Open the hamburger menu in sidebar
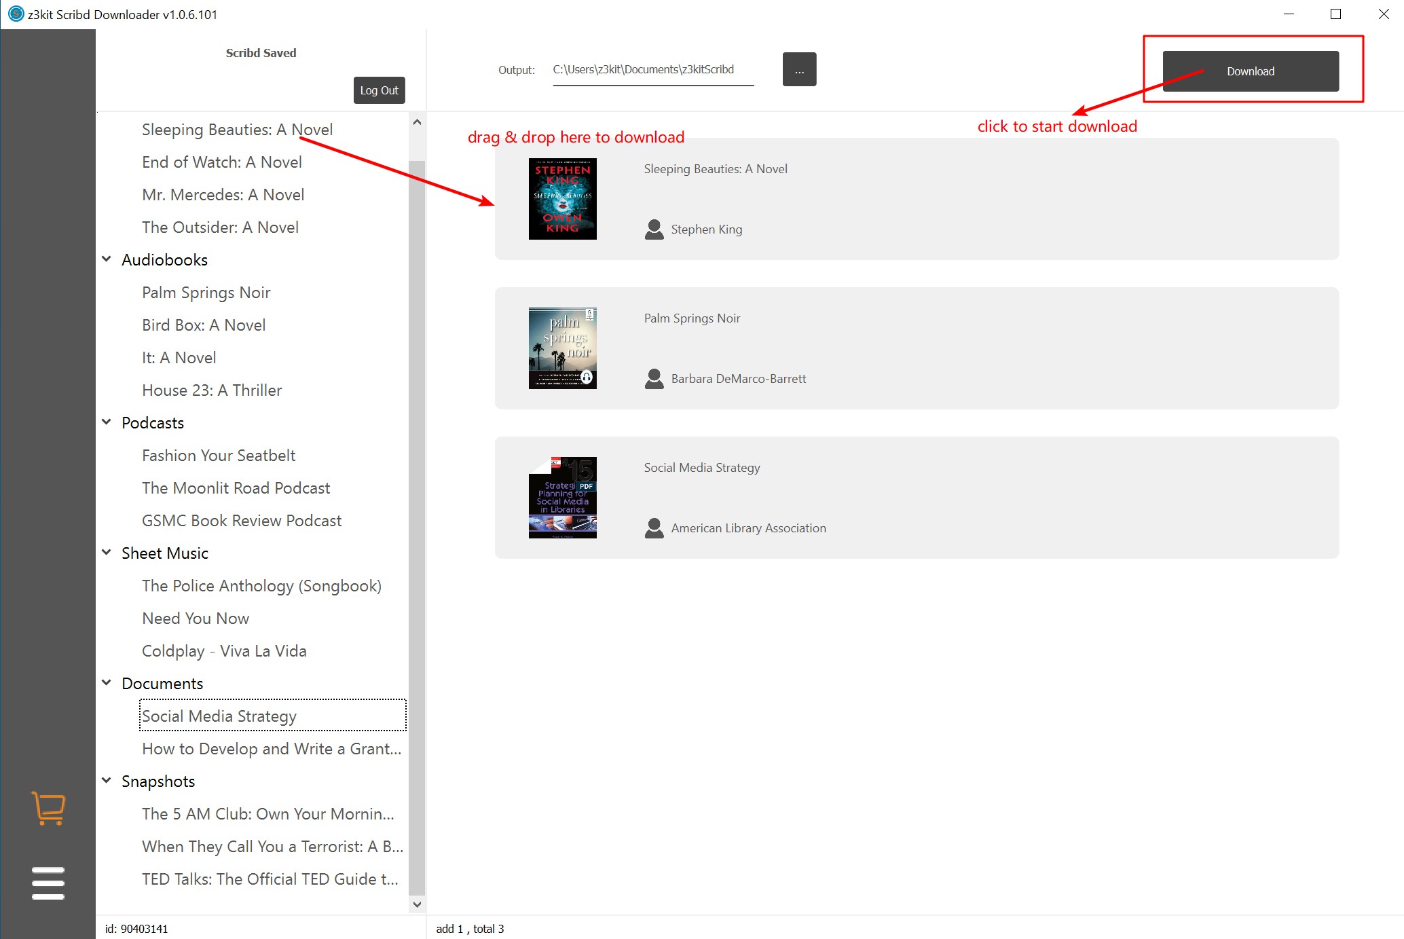 [48, 883]
